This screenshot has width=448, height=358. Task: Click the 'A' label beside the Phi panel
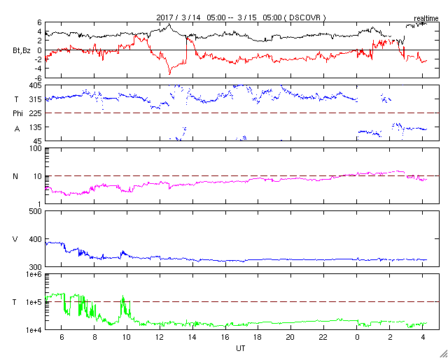[17, 129]
